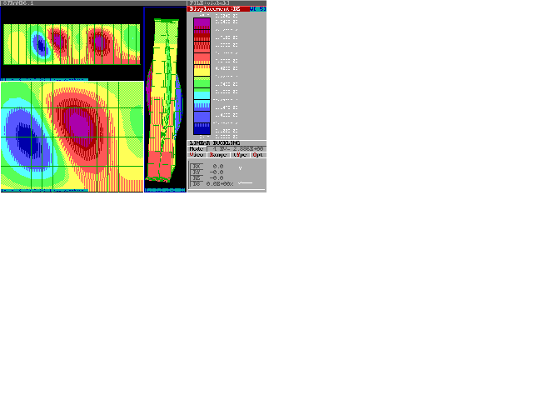Image resolution: width=533 pixels, height=400 pixels.
Task: Click the large bottom-left contour viewport
Action: tap(71, 135)
